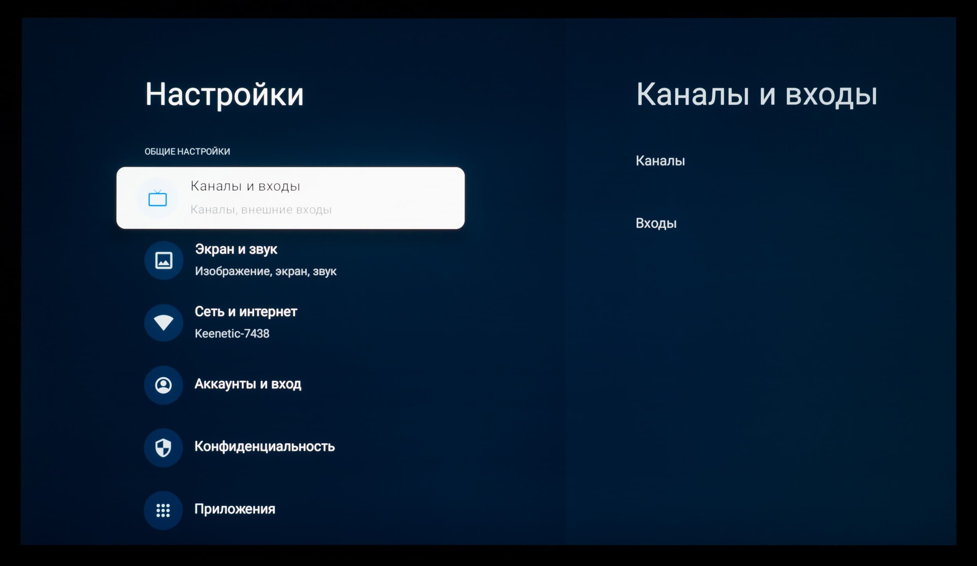Click the Wi-Fi icon for Сеть и интернет

[164, 323]
